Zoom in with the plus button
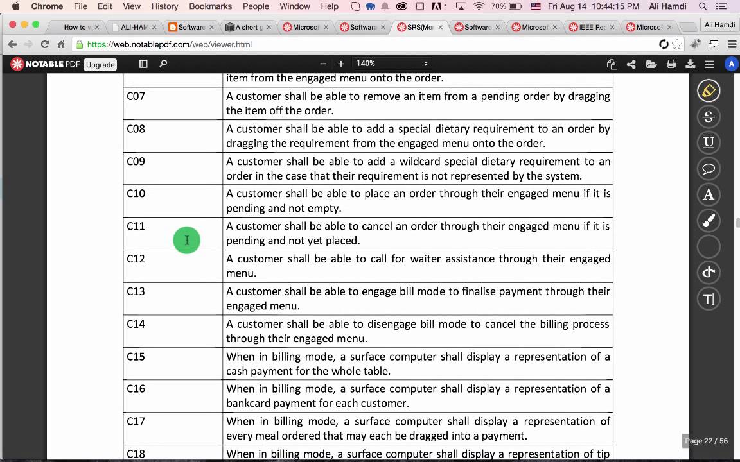Screen dimensions: 740x462 [x=340, y=64]
